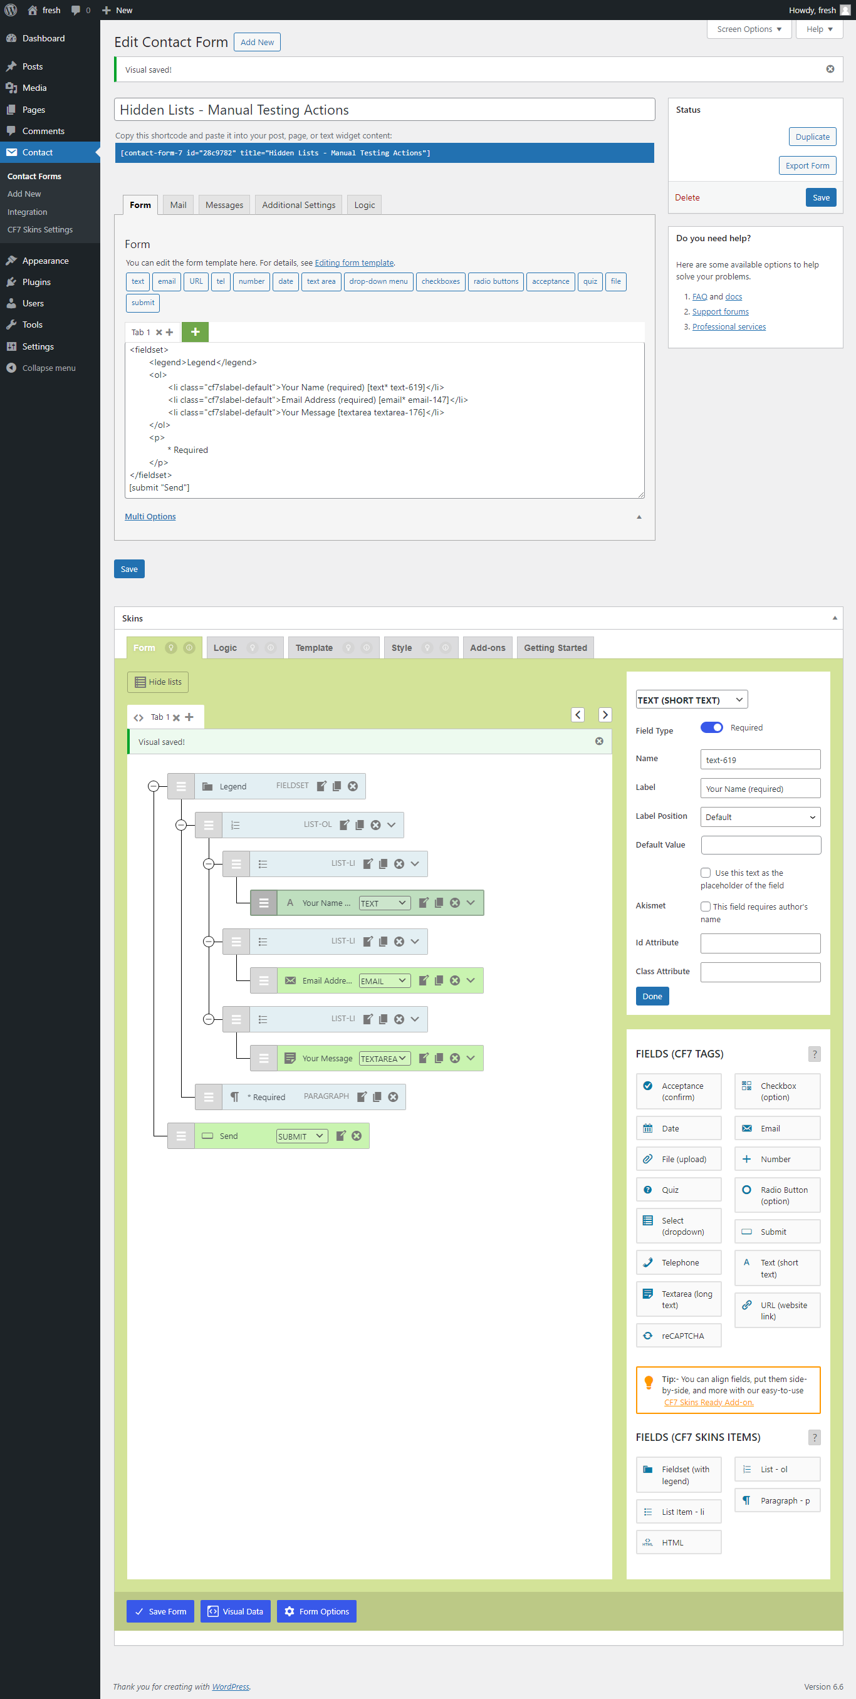Open the Editing form template link
This screenshot has height=1699, width=856.
pyautogui.click(x=354, y=262)
